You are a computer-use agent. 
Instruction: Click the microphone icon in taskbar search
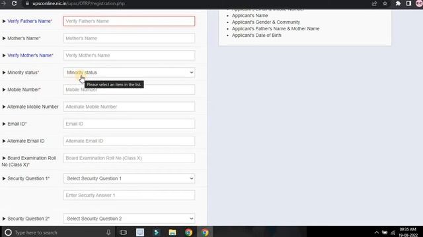(x=108, y=232)
